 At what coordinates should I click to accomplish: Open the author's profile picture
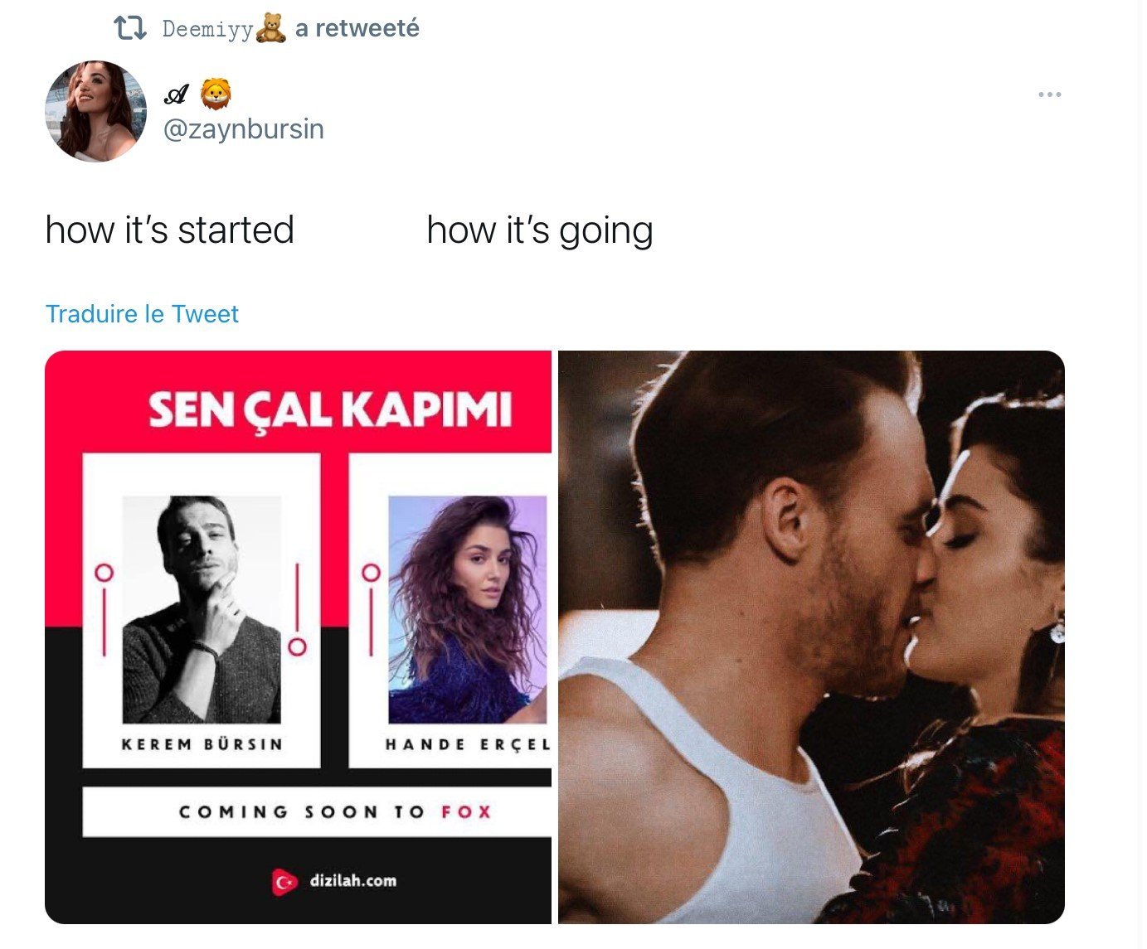point(95,111)
